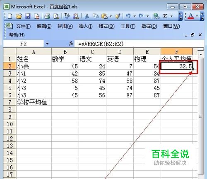The image size is (207, 179).
Task: Open the 编辑(E) menu
Action: pyautogui.click(x=44, y=26)
